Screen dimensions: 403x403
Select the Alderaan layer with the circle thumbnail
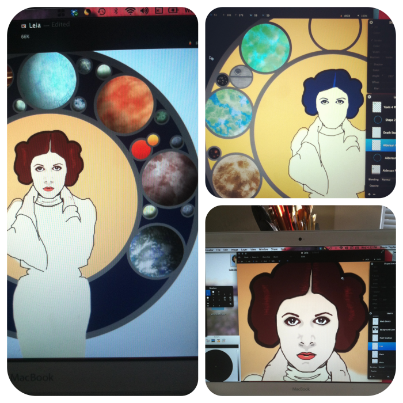[381, 158]
